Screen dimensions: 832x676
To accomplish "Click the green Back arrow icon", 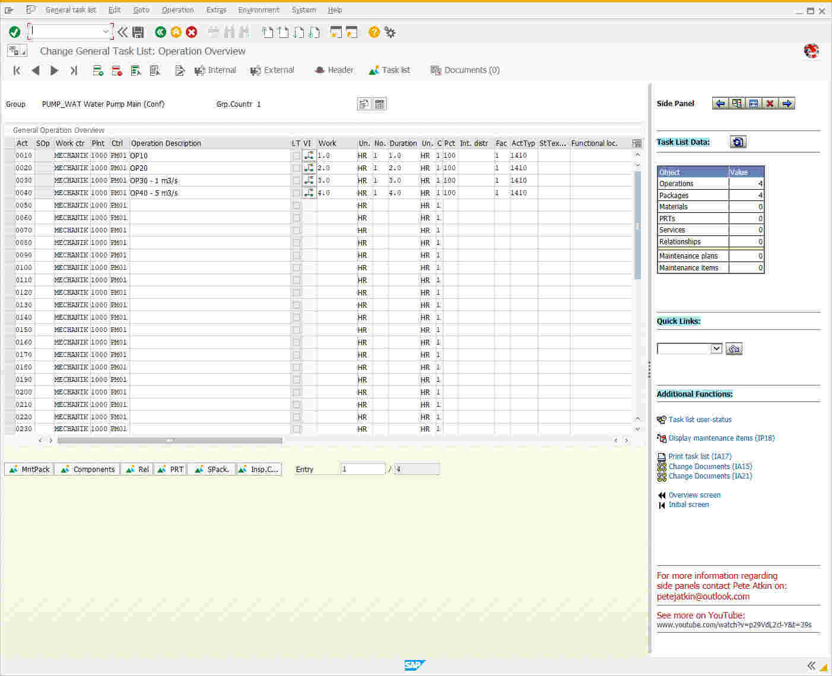I will pos(160,32).
